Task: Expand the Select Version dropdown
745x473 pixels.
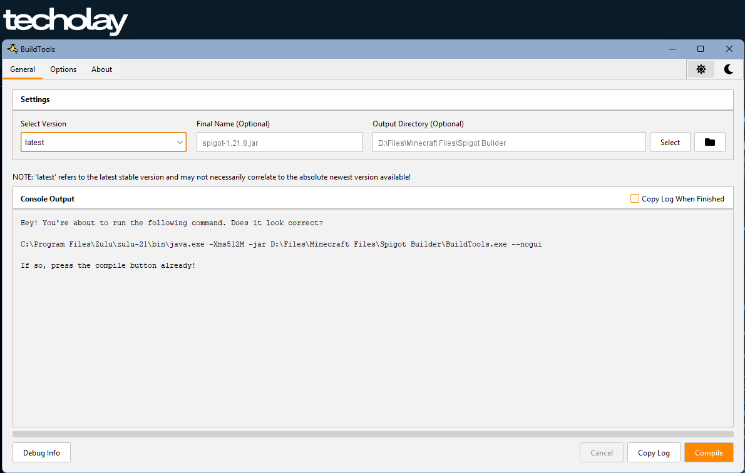Action: click(103, 142)
